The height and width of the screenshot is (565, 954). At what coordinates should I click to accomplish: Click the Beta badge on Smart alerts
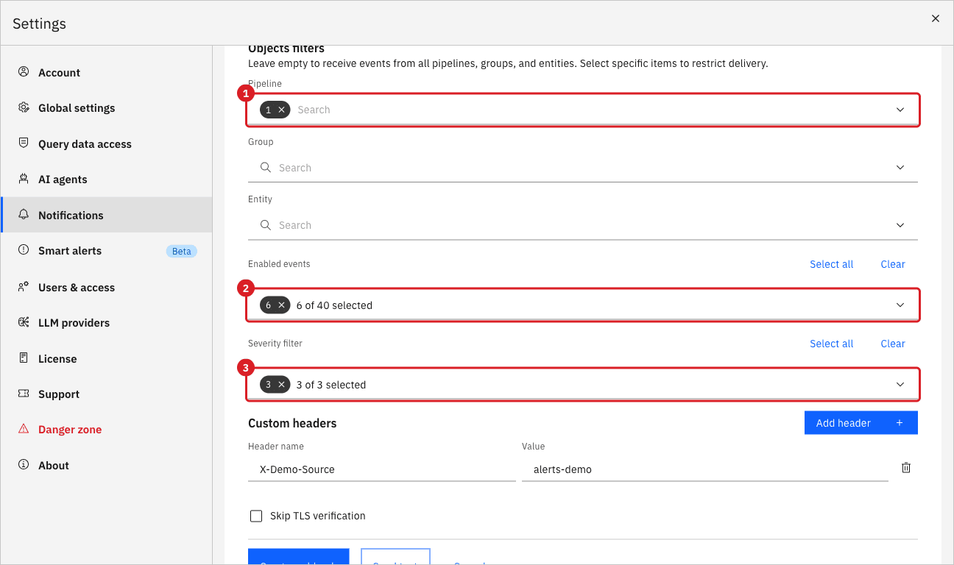pyautogui.click(x=182, y=251)
